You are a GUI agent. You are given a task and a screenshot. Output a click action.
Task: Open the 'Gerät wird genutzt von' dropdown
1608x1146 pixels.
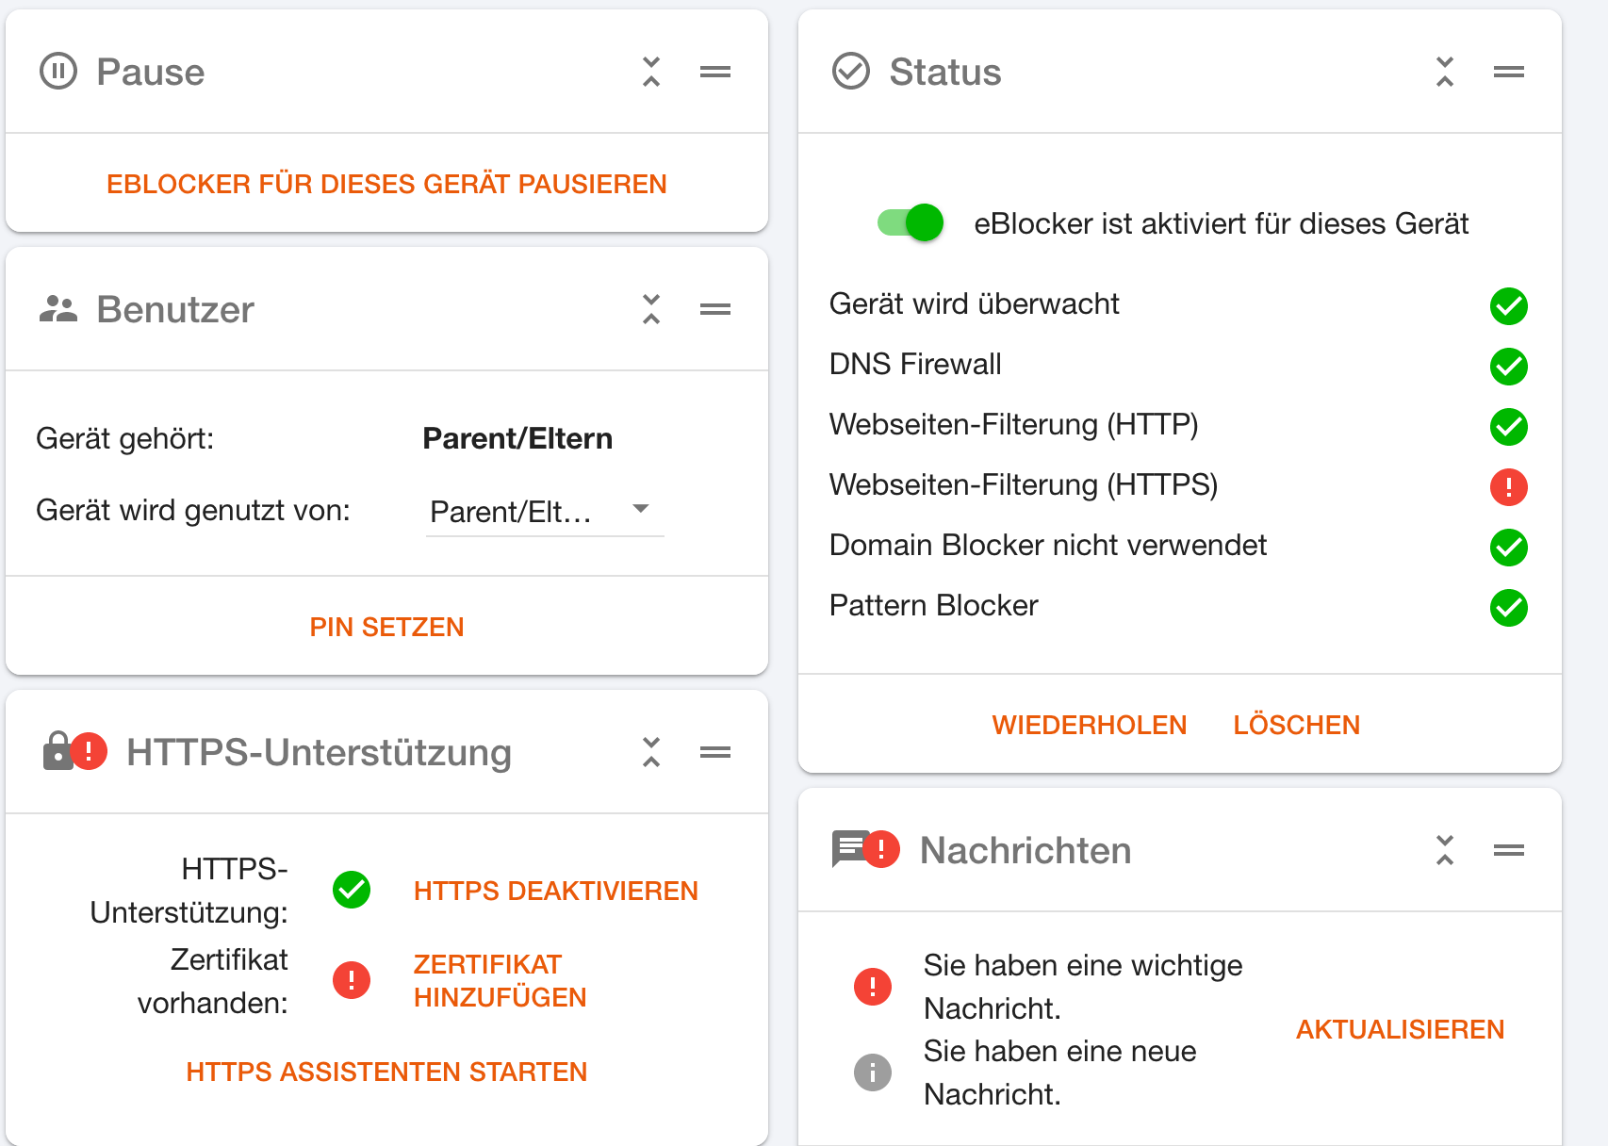(545, 511)
